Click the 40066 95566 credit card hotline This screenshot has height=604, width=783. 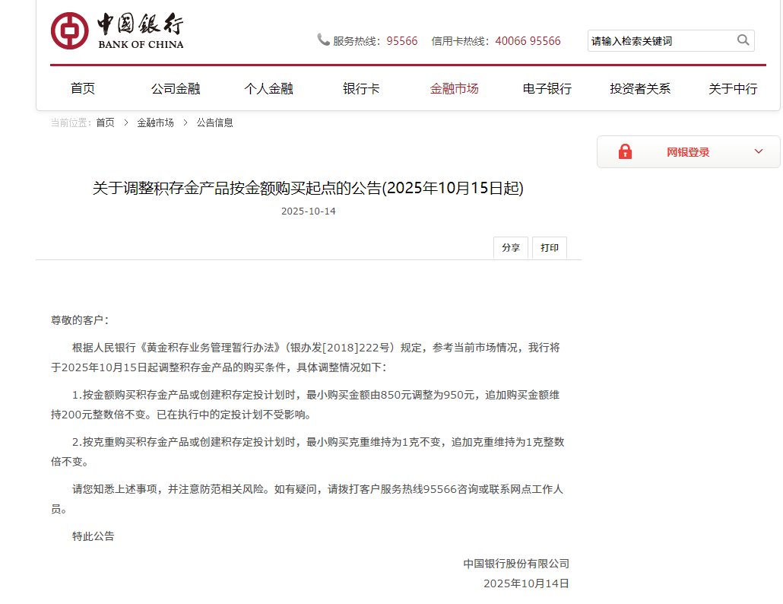pos(528,41)
